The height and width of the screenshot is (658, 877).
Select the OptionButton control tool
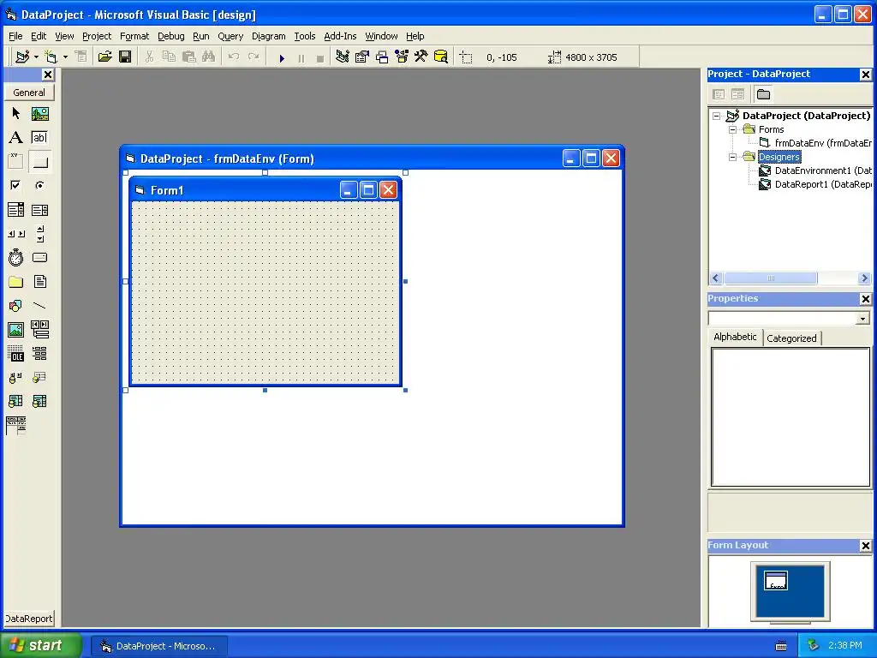[x=39, y=185]
